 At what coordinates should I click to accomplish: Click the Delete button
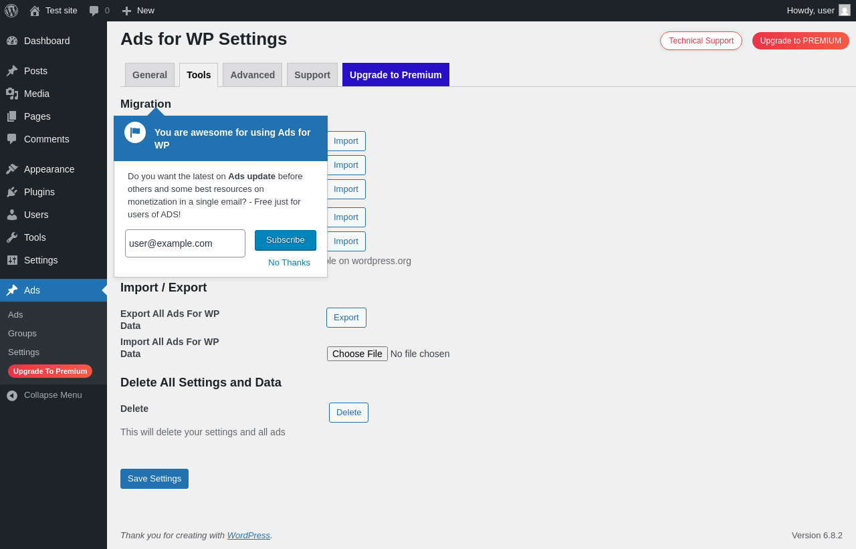click(x=348, y=413)
